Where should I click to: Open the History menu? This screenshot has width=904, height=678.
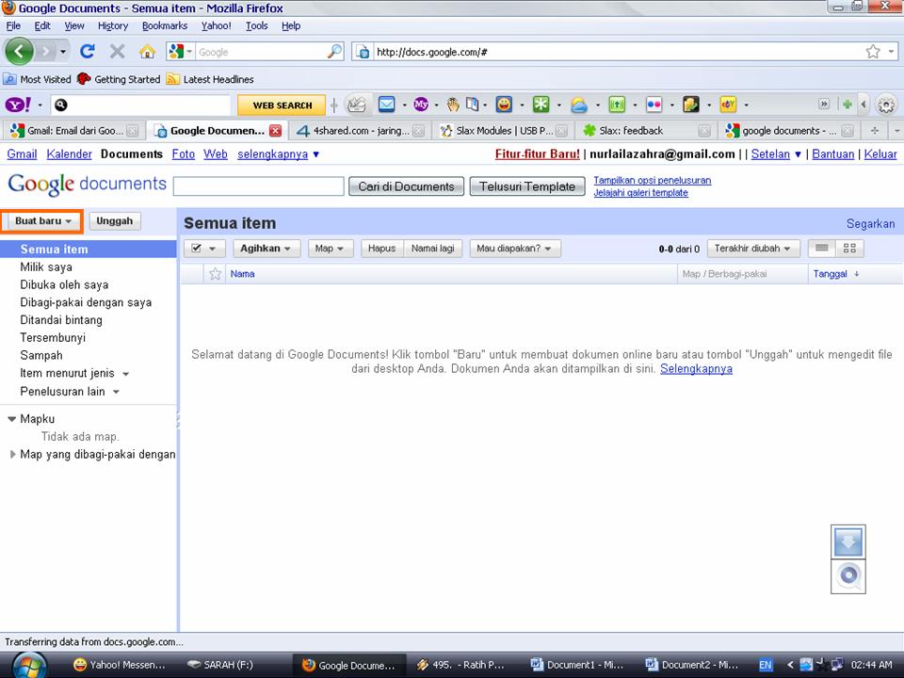click(112, 26)
